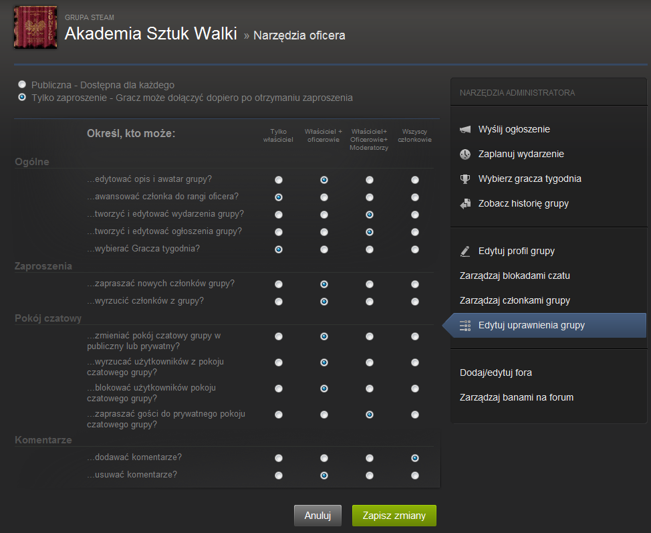This screenshot has height=533, width=651.
Task: Set editing group description to Tylko właściciel
Action: pyautogui.click(x=279, y=180)
